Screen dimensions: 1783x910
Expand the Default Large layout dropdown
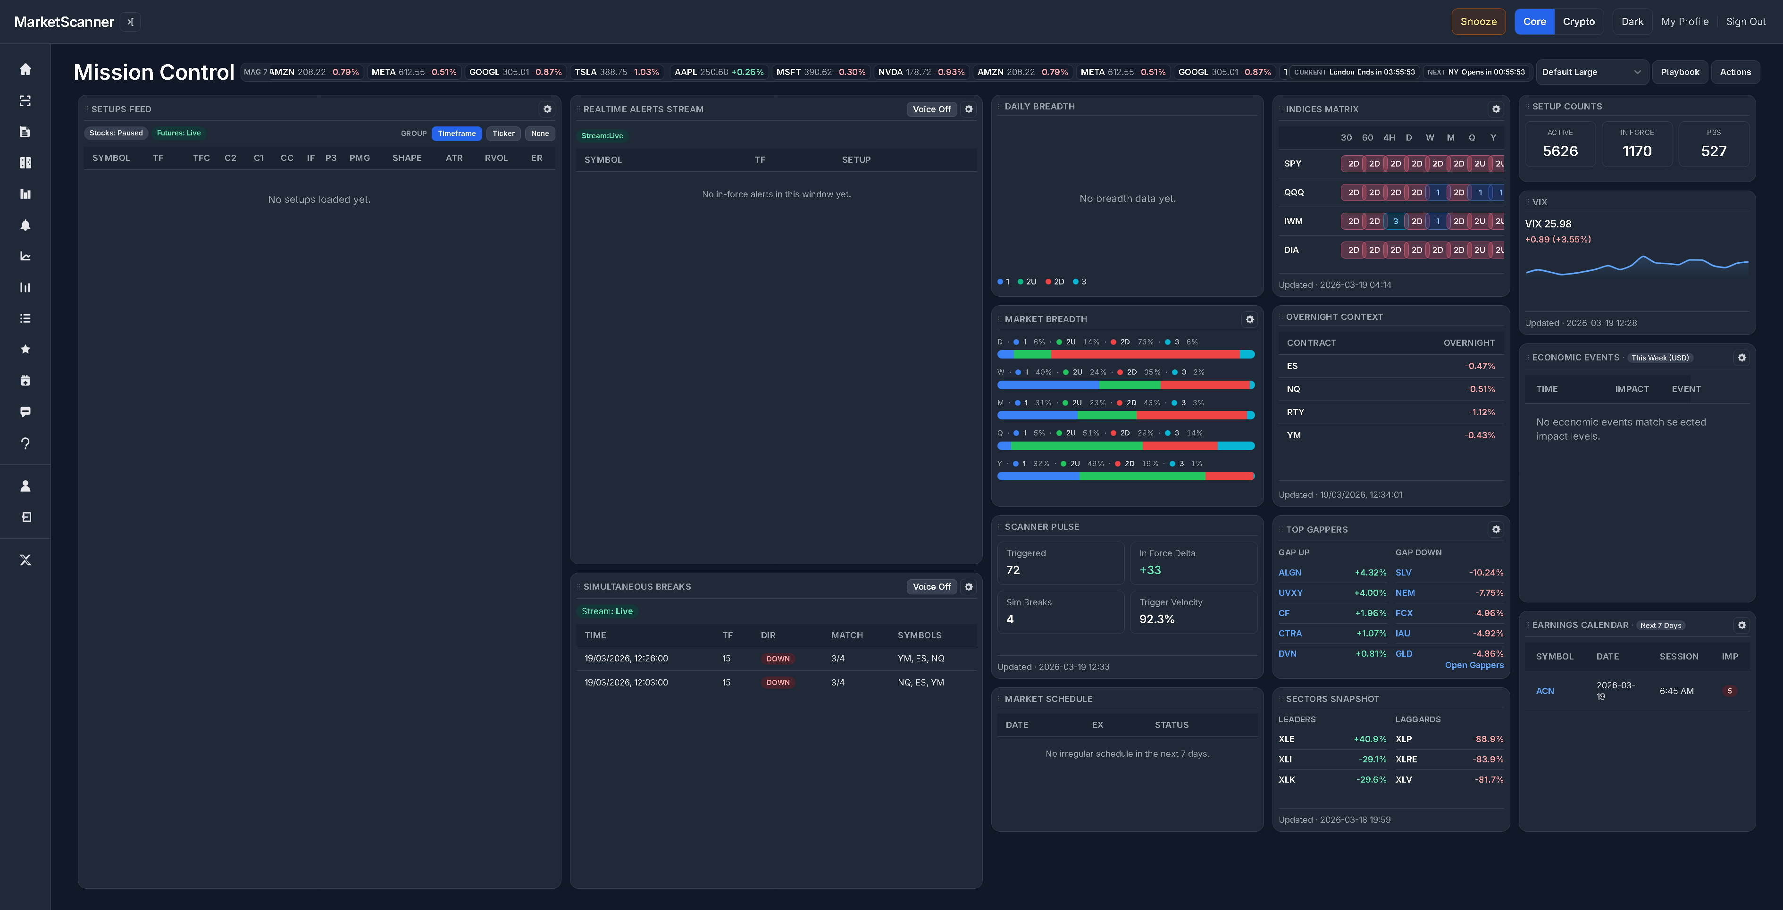[1590, 72]
